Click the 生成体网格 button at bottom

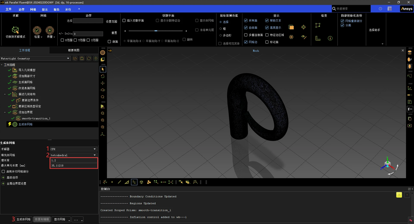(24, 219)
